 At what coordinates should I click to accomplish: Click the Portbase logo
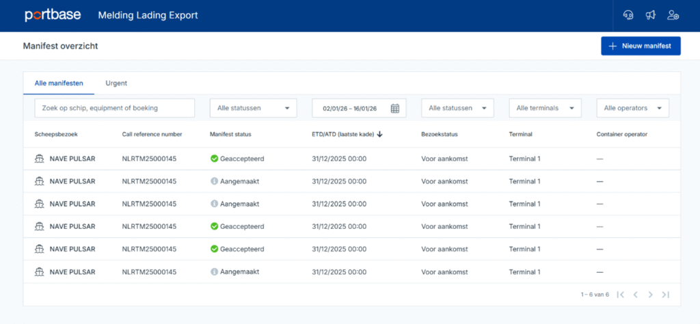51,15
